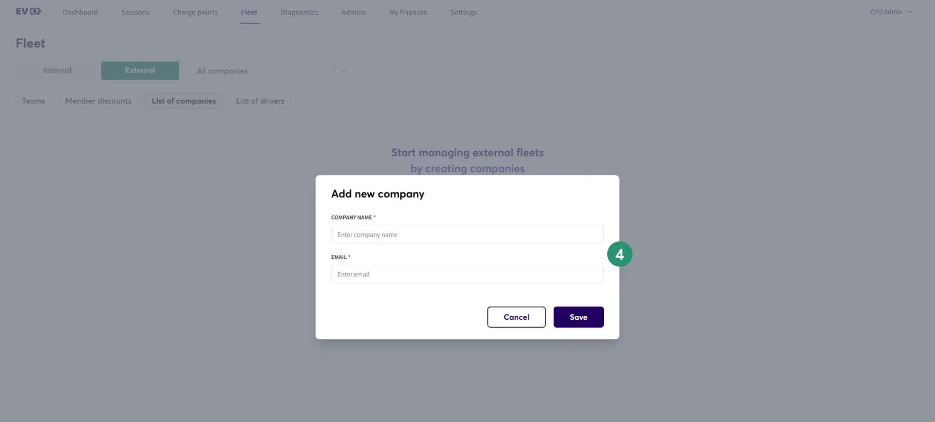Open the Sessions page

[135, 12]
